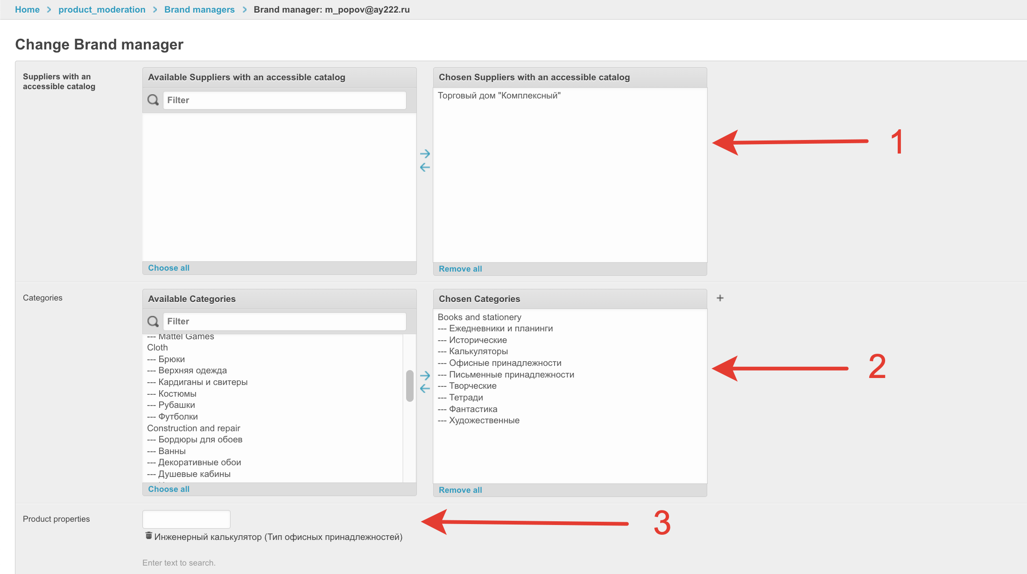Click Remove all under Chosen Suppliers
This screenshot has height=574, width=1027.
460,269
